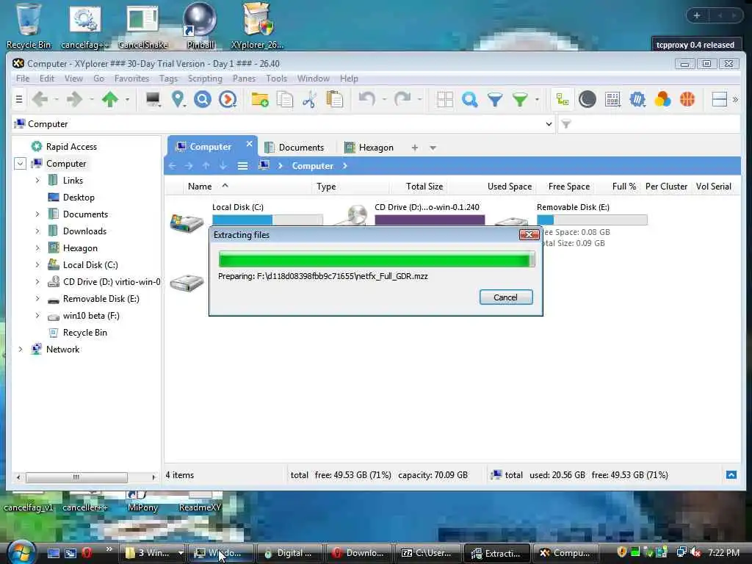Click the calculator-like grid icon
Screen dimensions: 752x564
[612, 99]
